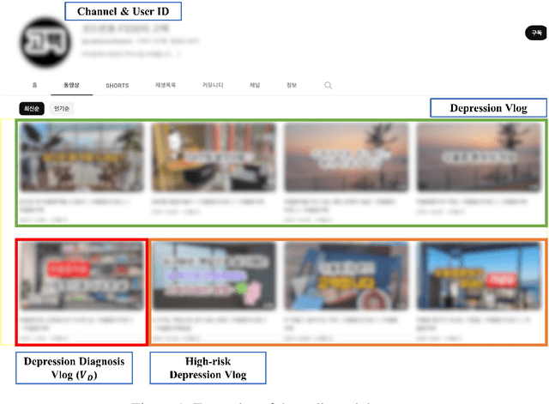
Task: Go to the 커뮤니티 community tab
Action: [x=213, y=86]
